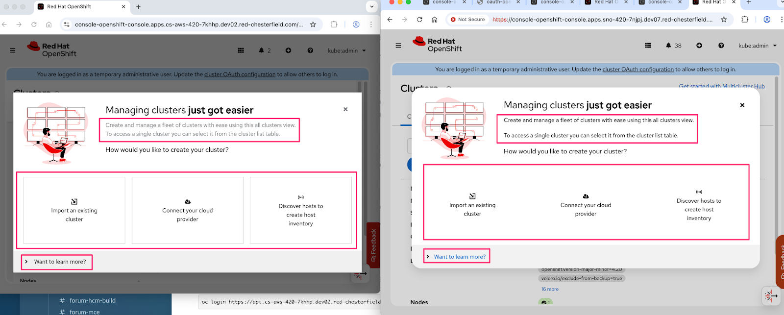784x315 pixels.
Task: Open profile avatar in right browser toolbar
Action: tap(767, 20)
